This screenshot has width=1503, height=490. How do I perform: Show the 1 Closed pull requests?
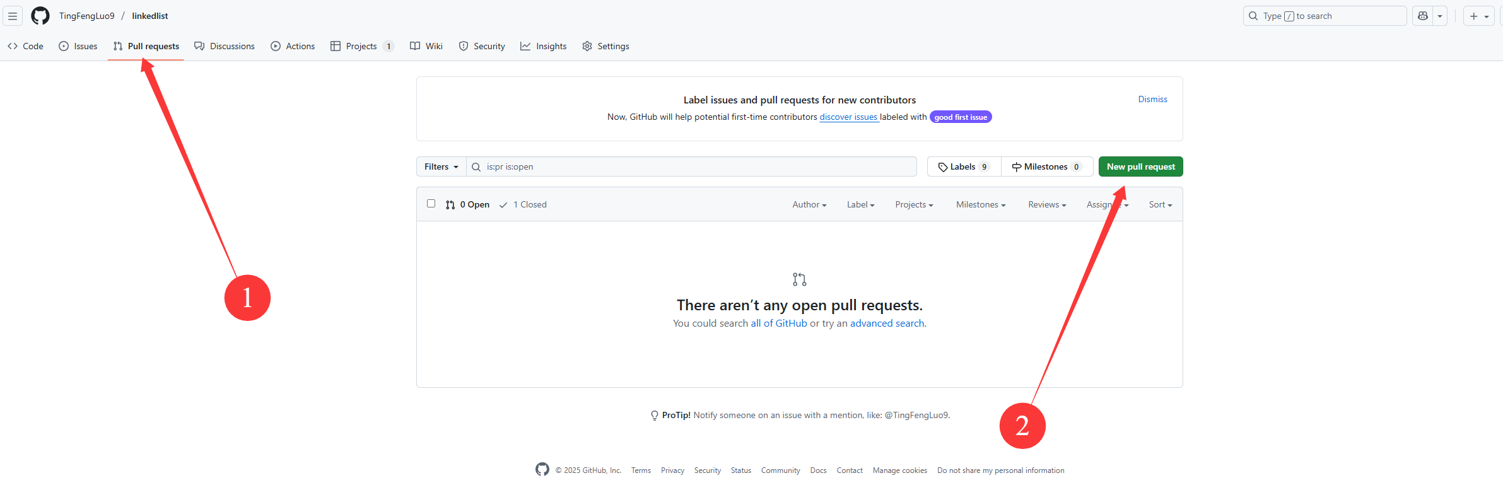click(x=523, y=204)
